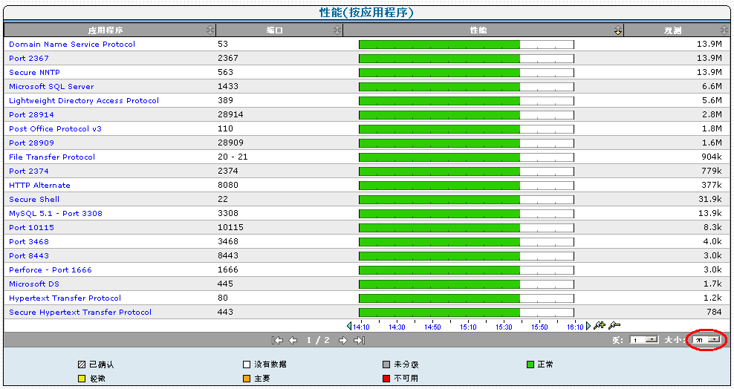
Task: Open Hypertext Transfer Protocol link
Action: 65,298
